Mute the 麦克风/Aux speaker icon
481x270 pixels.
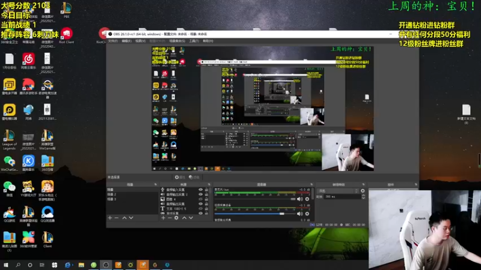pos(299,199)
